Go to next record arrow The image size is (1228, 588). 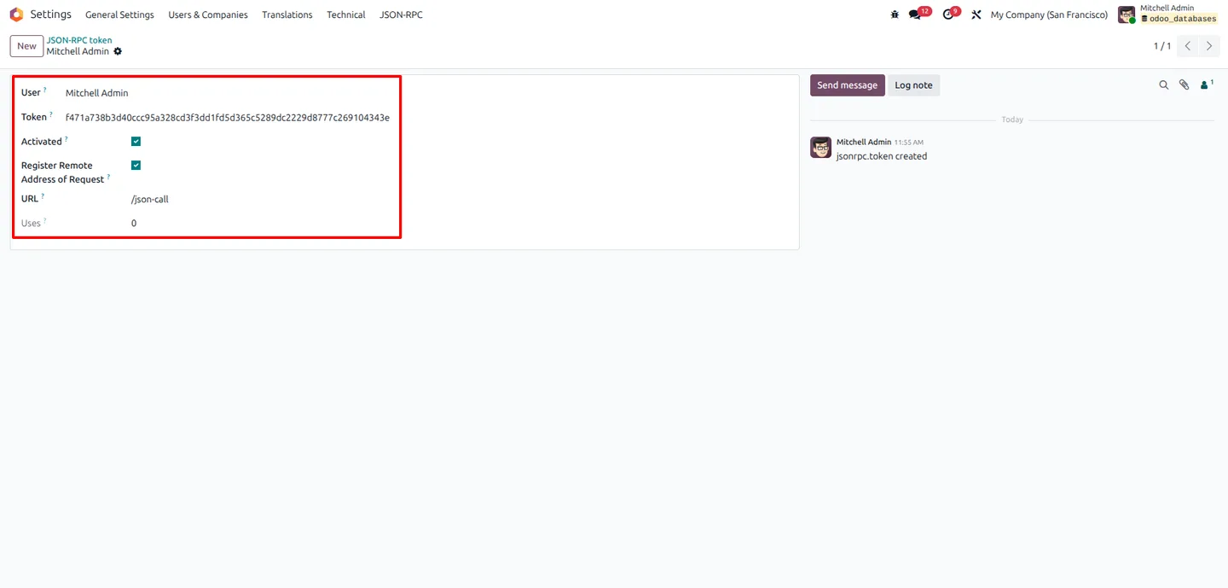coord(1208,46)
